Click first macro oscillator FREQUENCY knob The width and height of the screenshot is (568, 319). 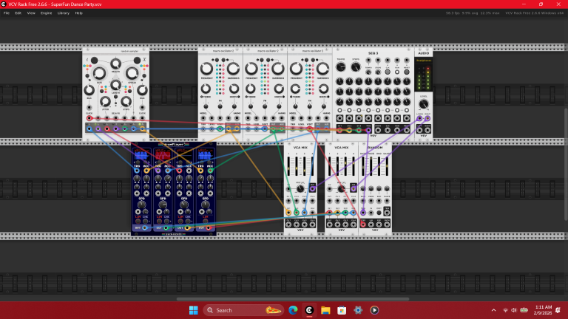(206, 69)
